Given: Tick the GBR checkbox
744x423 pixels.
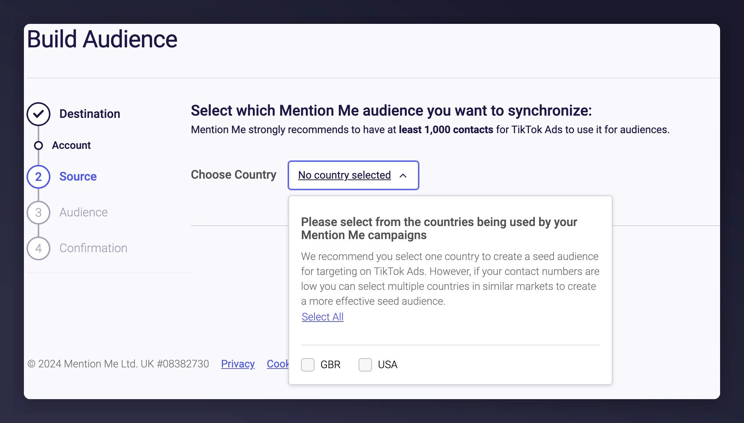Looking at the screenshot, I should coord(308,365).
